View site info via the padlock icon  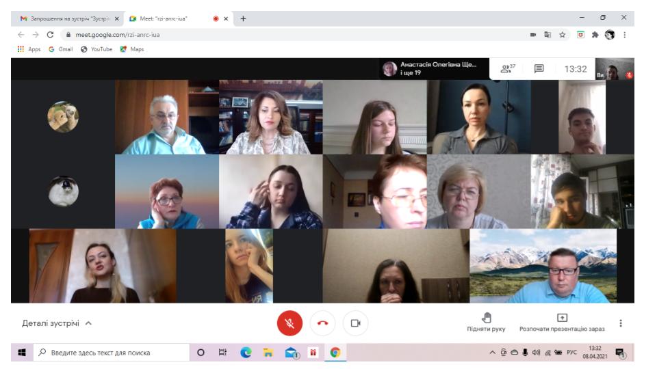point(68,35)
